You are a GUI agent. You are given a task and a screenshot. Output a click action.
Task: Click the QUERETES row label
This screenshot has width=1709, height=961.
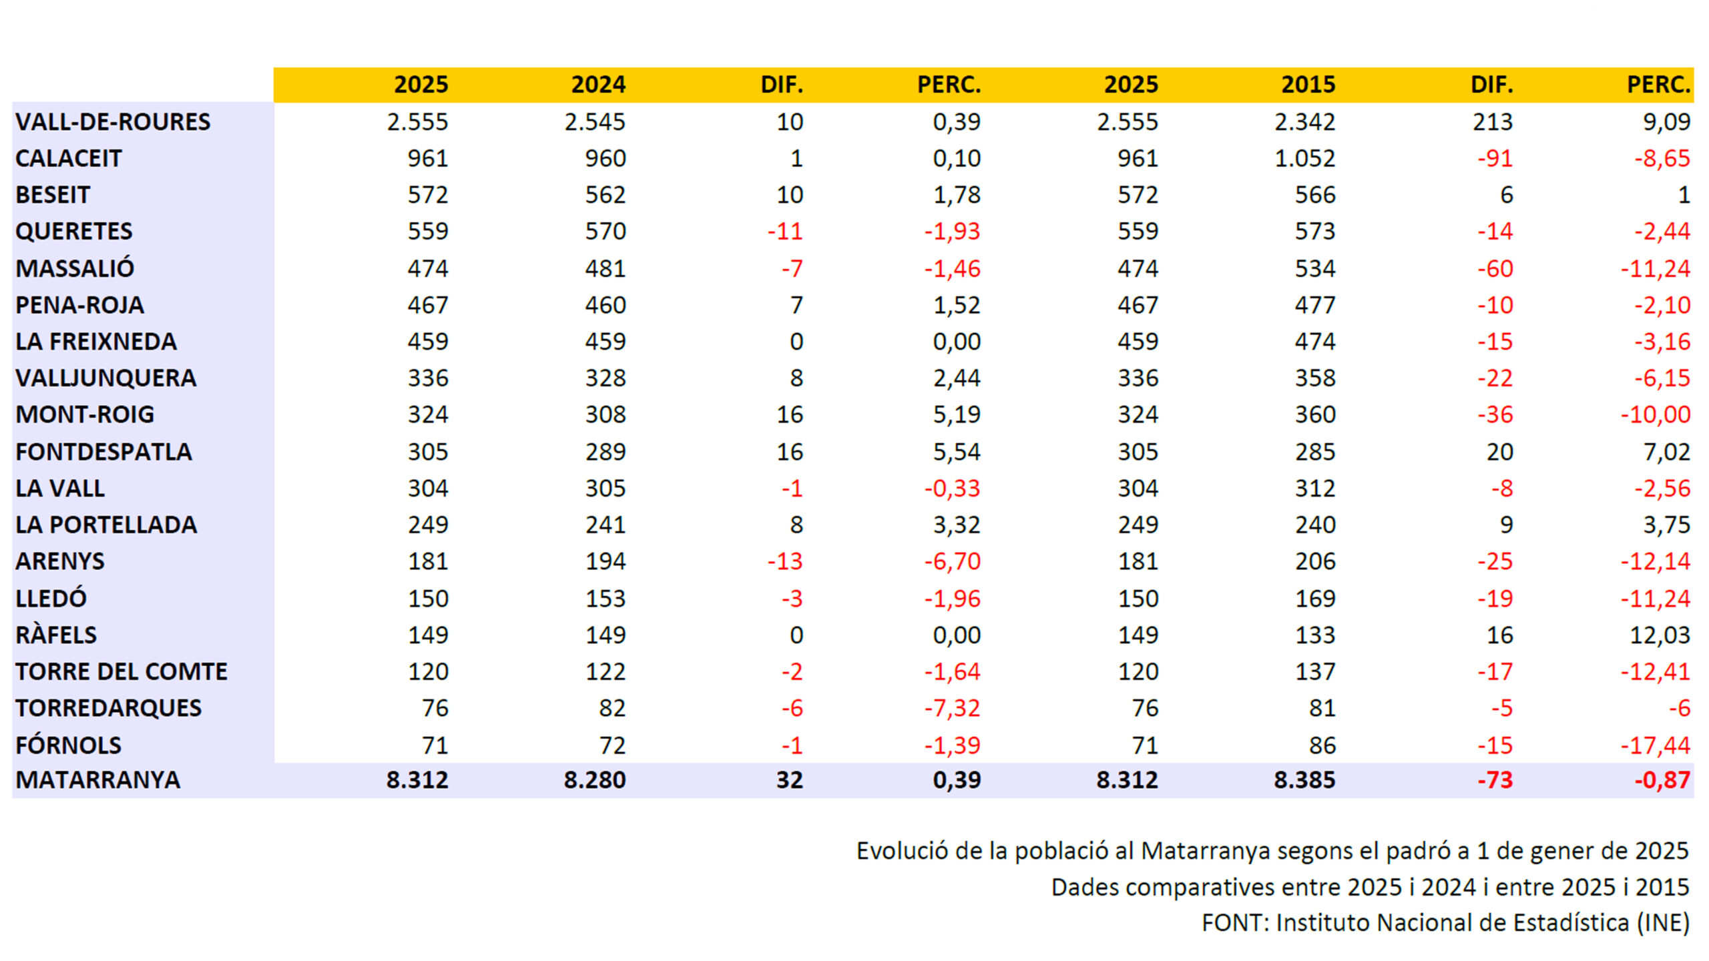[x=74, y=231]
